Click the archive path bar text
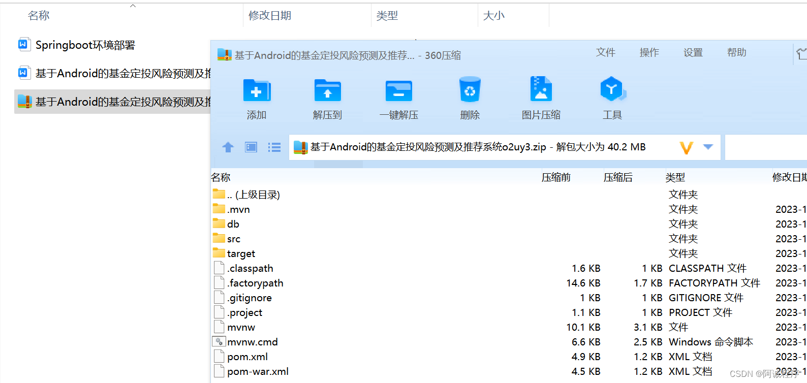This screenshot has height=383, width=807. pos(478,147)
